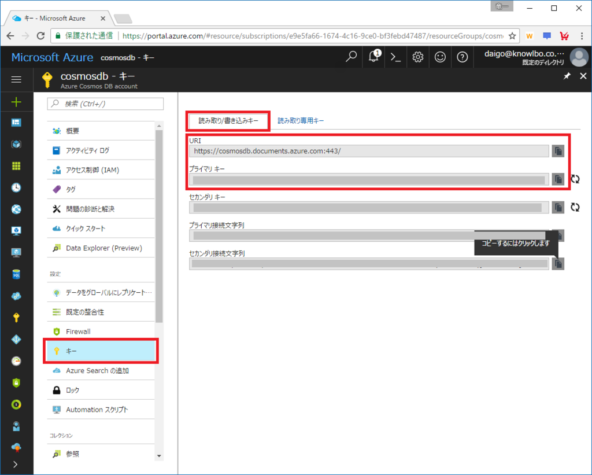Open アクセス制御 (IAM)
This screenshot has height=475, width=592.
coord(101,170)
